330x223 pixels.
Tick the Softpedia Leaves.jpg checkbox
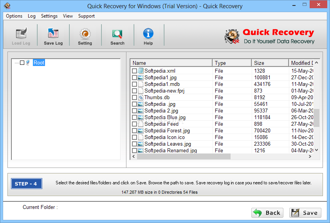(x=135, y=144)
